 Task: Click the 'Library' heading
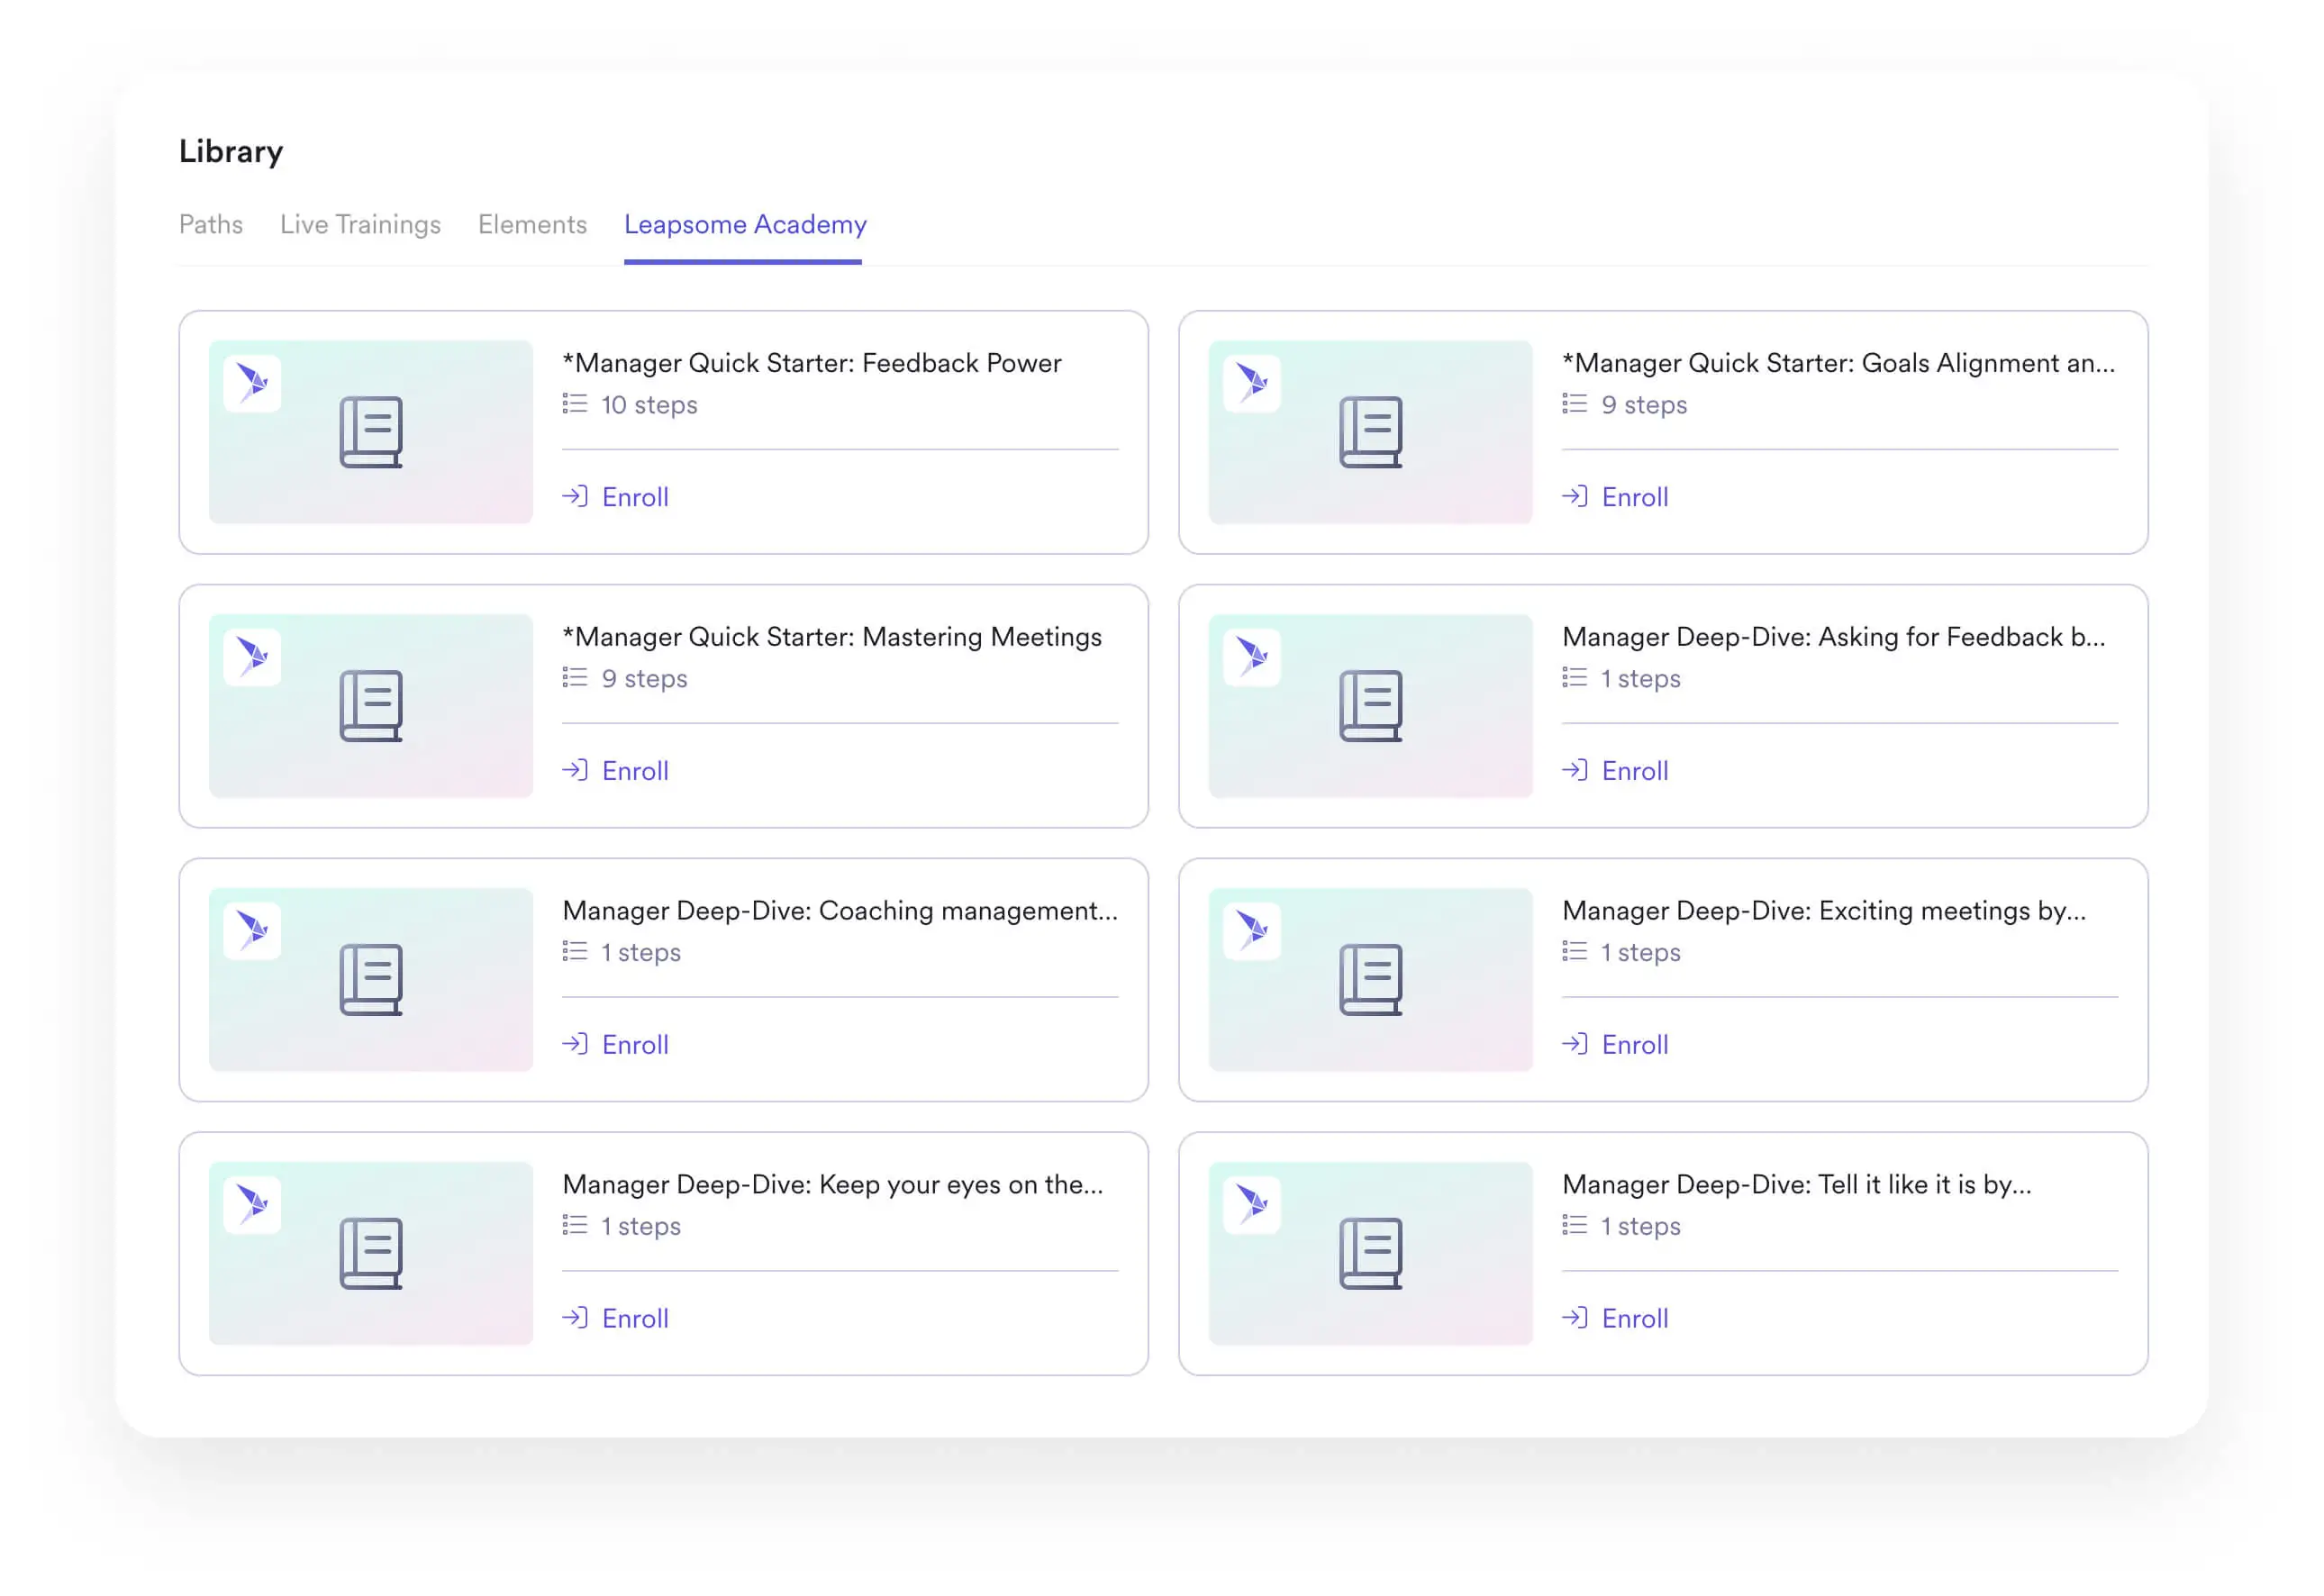click(x=231, y=151)
